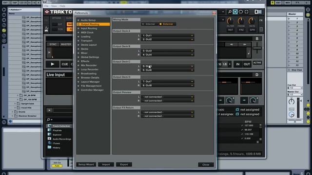The image size is (312, 175).
Task: Open Mixer preferences page
Action: click(x=84, y=53)
